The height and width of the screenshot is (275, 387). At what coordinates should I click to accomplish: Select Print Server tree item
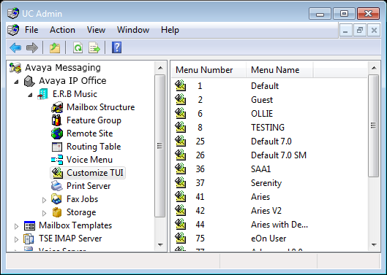pos(89,186)
